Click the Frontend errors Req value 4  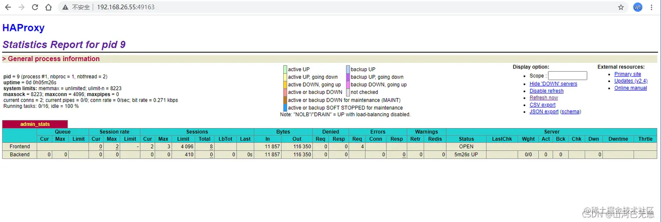click(x=362, y=146)
